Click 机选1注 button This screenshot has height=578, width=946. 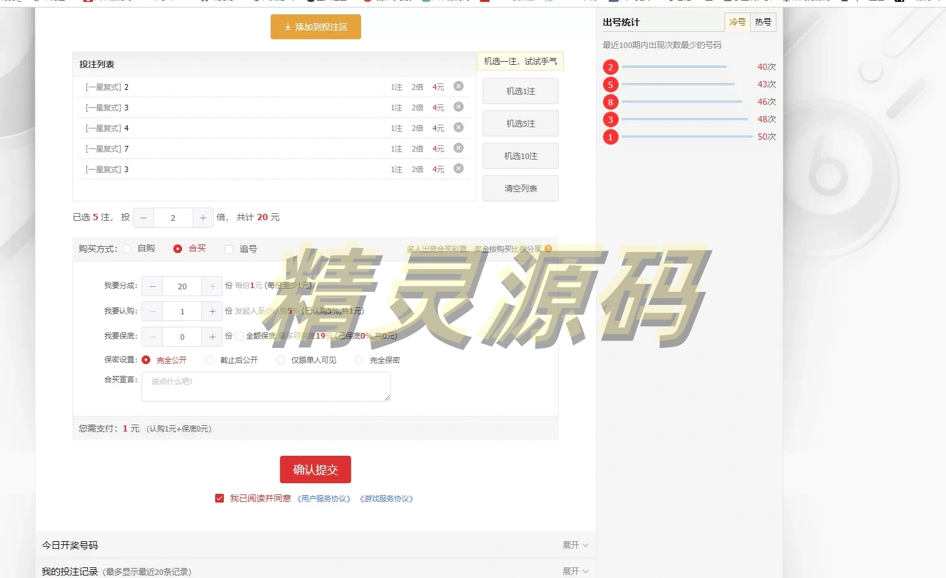(521, 91)
